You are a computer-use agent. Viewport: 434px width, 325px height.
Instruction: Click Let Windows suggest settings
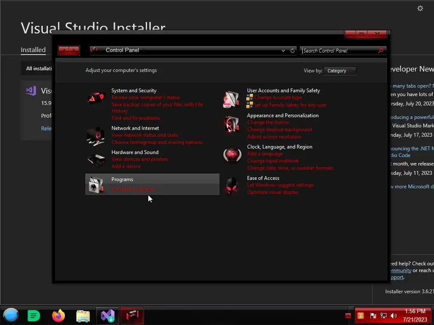(280, 185)
